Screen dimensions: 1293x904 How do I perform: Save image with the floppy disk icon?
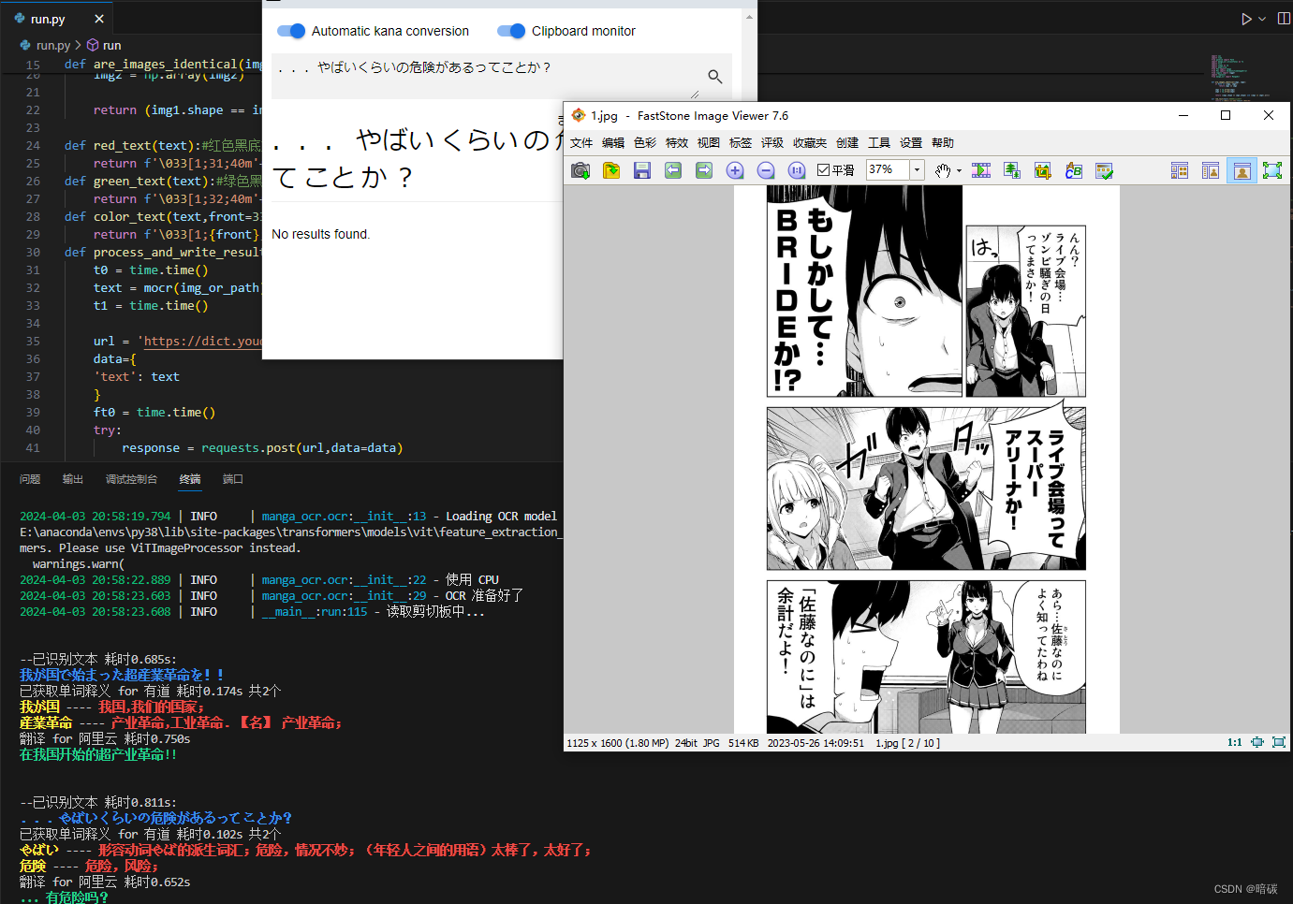click(642, 170)
